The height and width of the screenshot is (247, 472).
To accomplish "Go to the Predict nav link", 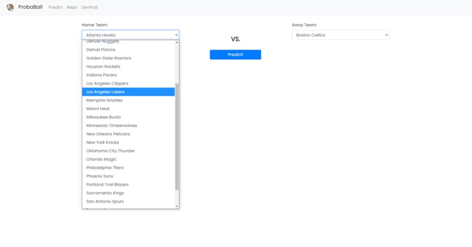I will [56, 7].
